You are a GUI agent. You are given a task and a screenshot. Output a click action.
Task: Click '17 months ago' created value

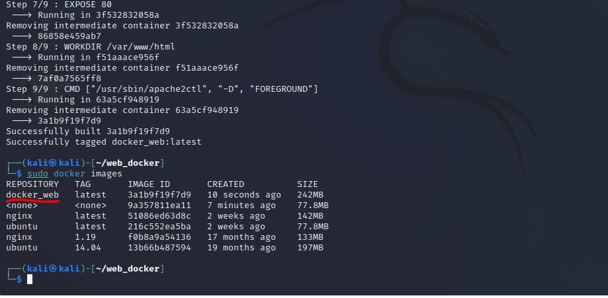pyautogui.click(x=241, y=237)
